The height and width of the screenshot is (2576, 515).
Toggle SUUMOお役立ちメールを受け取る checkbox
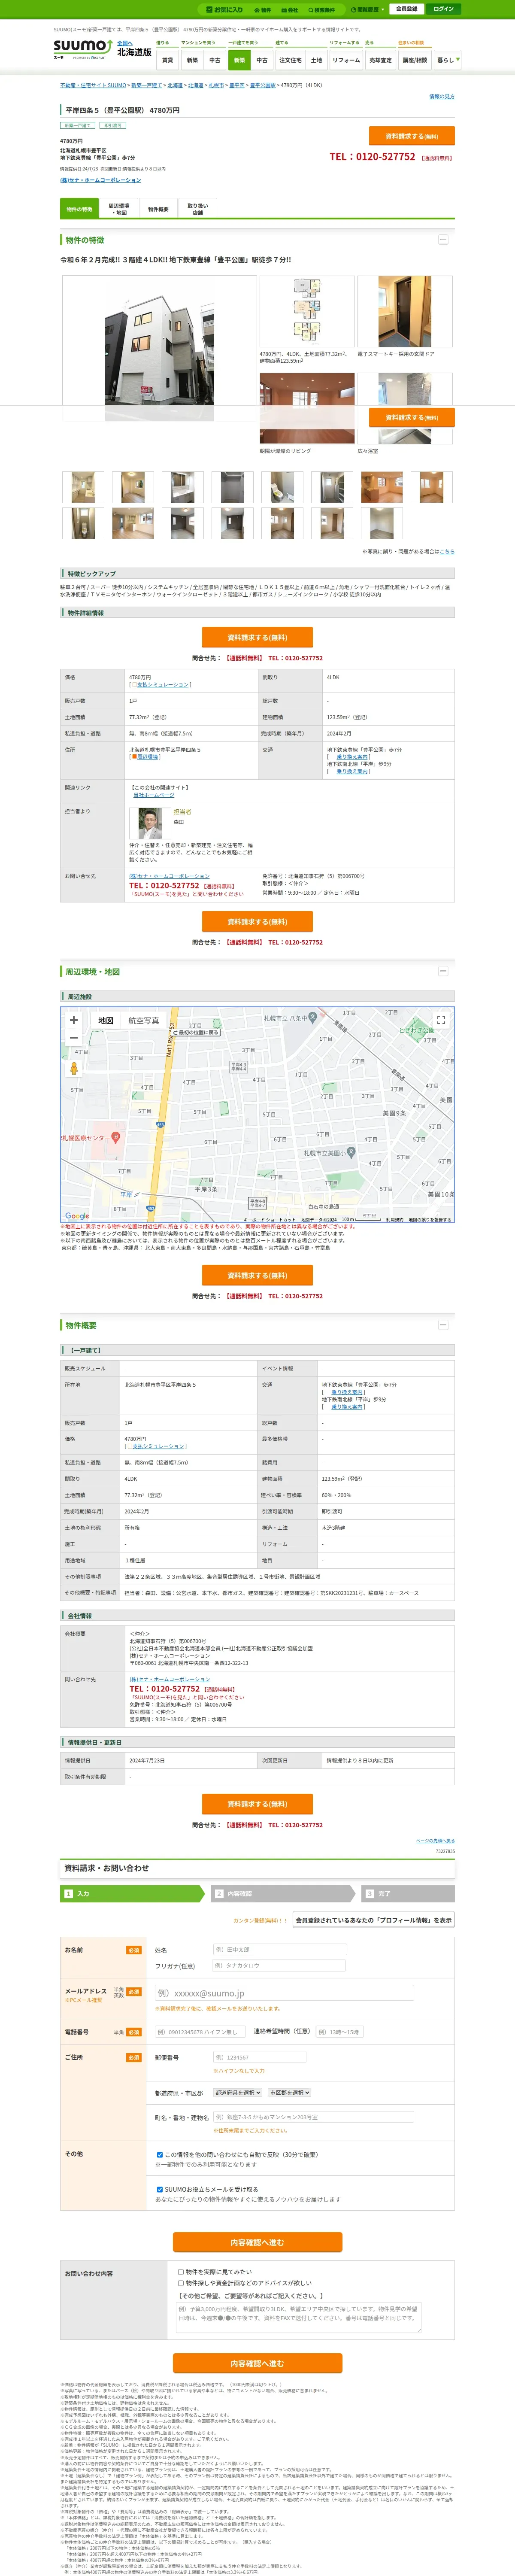coord(160,2189)
